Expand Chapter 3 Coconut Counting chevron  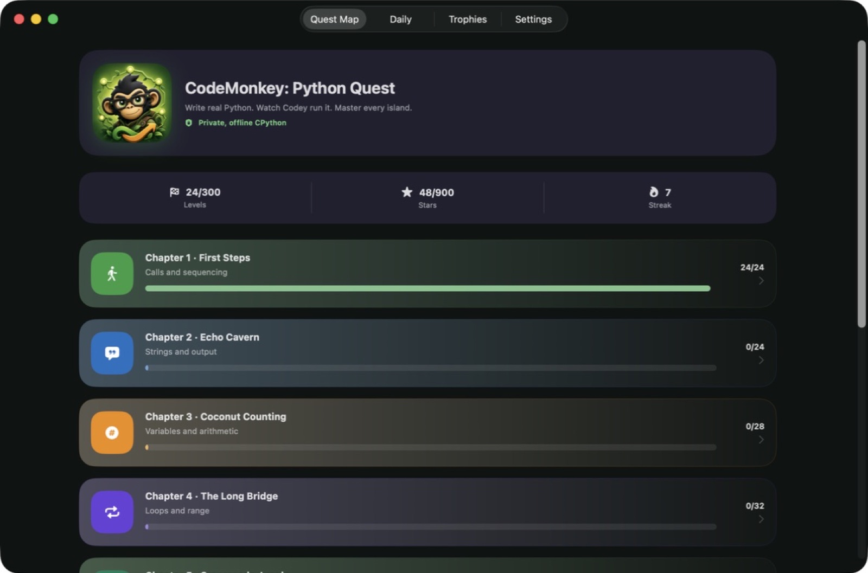coord(761,440)
